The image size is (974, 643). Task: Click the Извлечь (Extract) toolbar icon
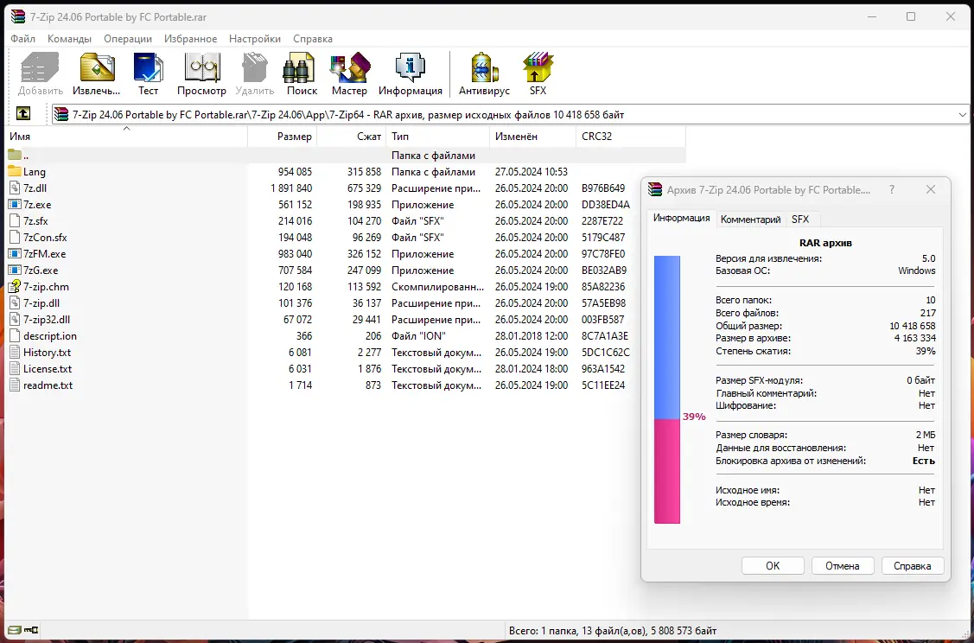click(96, 73)
